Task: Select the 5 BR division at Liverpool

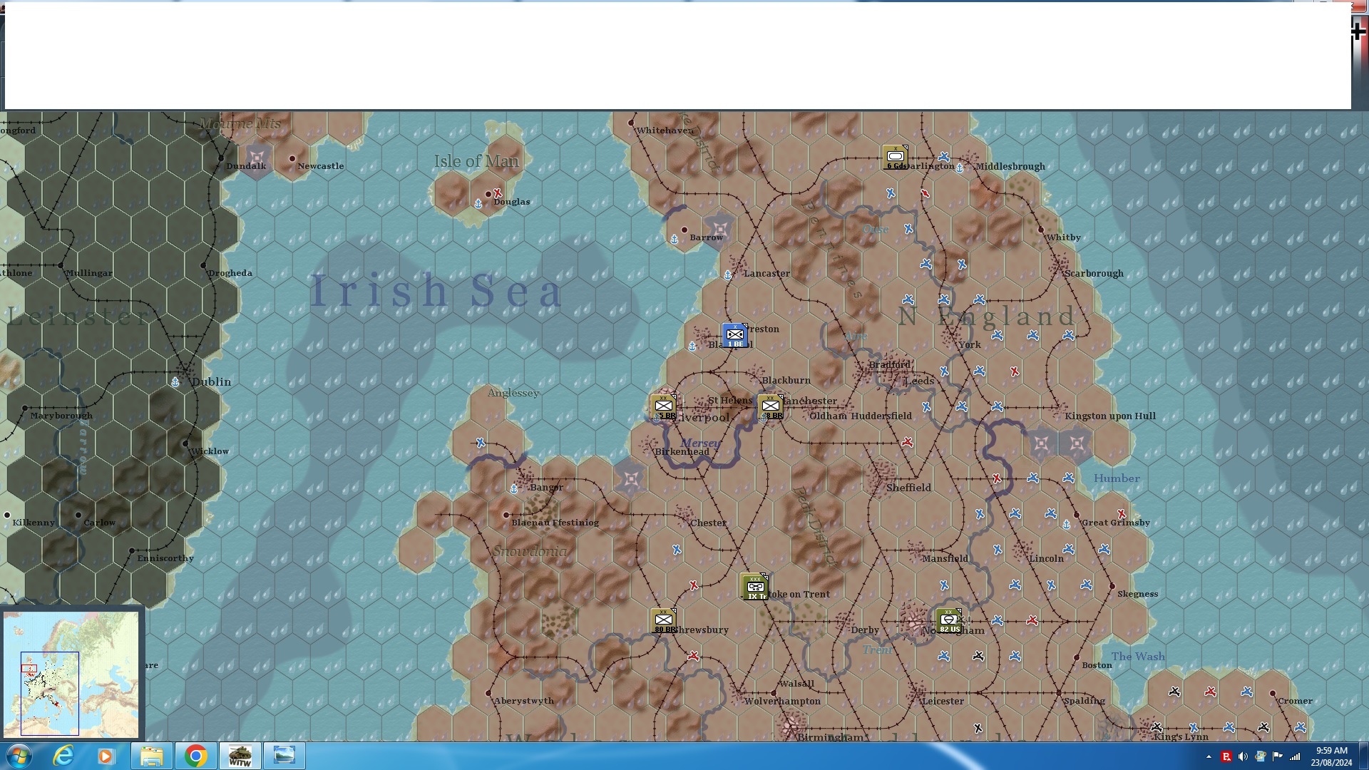Action: [x=664, y=407]
